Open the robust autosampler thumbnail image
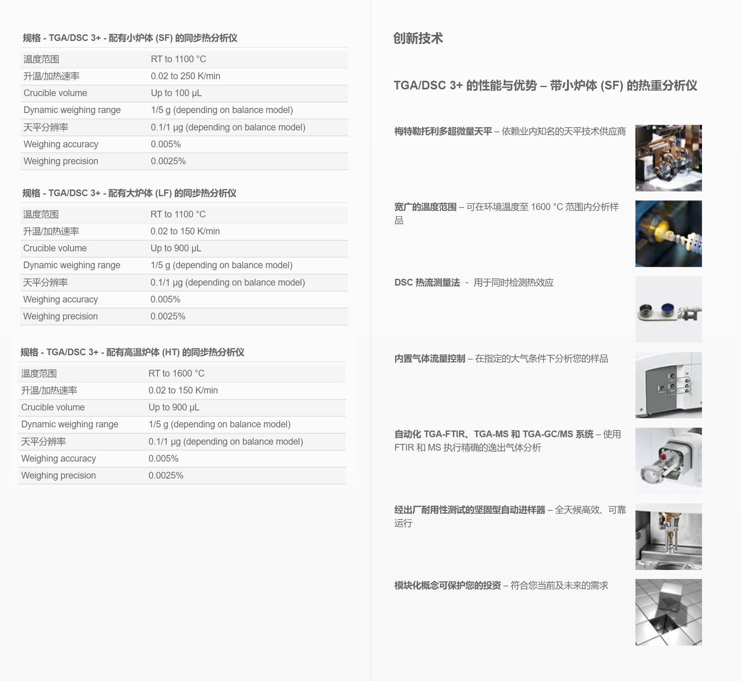 669,536
